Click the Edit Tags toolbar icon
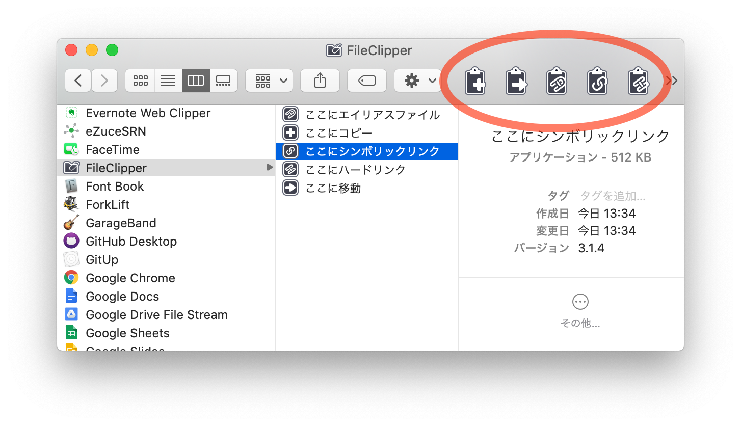This screenshot has height=426, width=741. click(x=366, y=81)
